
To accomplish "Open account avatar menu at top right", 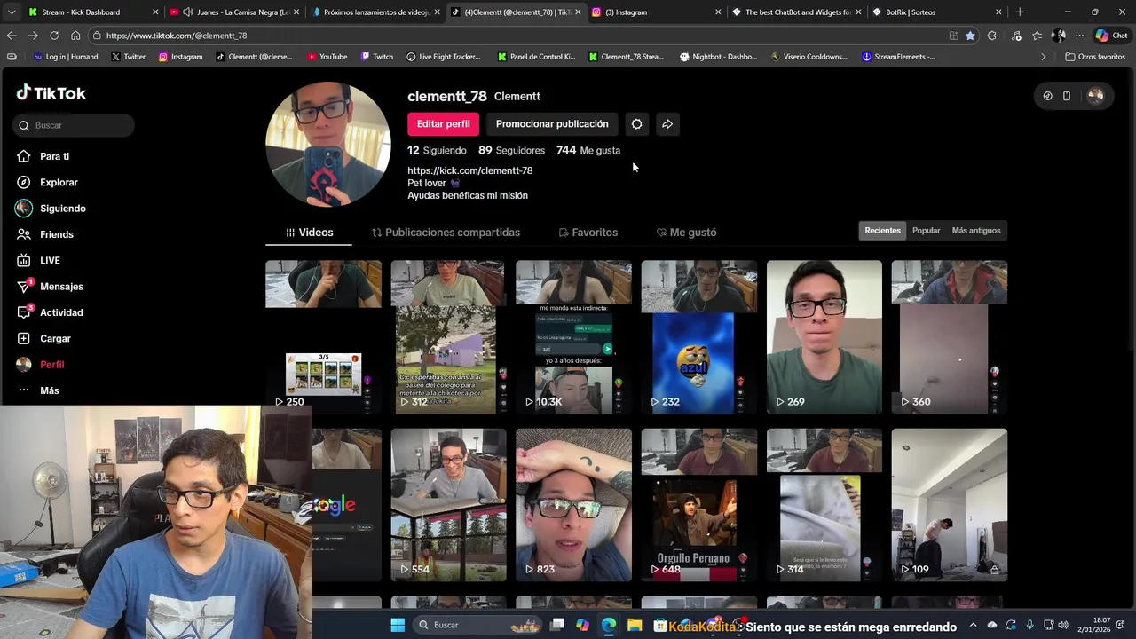I will pyautogui.click(x=1095, y=96).
